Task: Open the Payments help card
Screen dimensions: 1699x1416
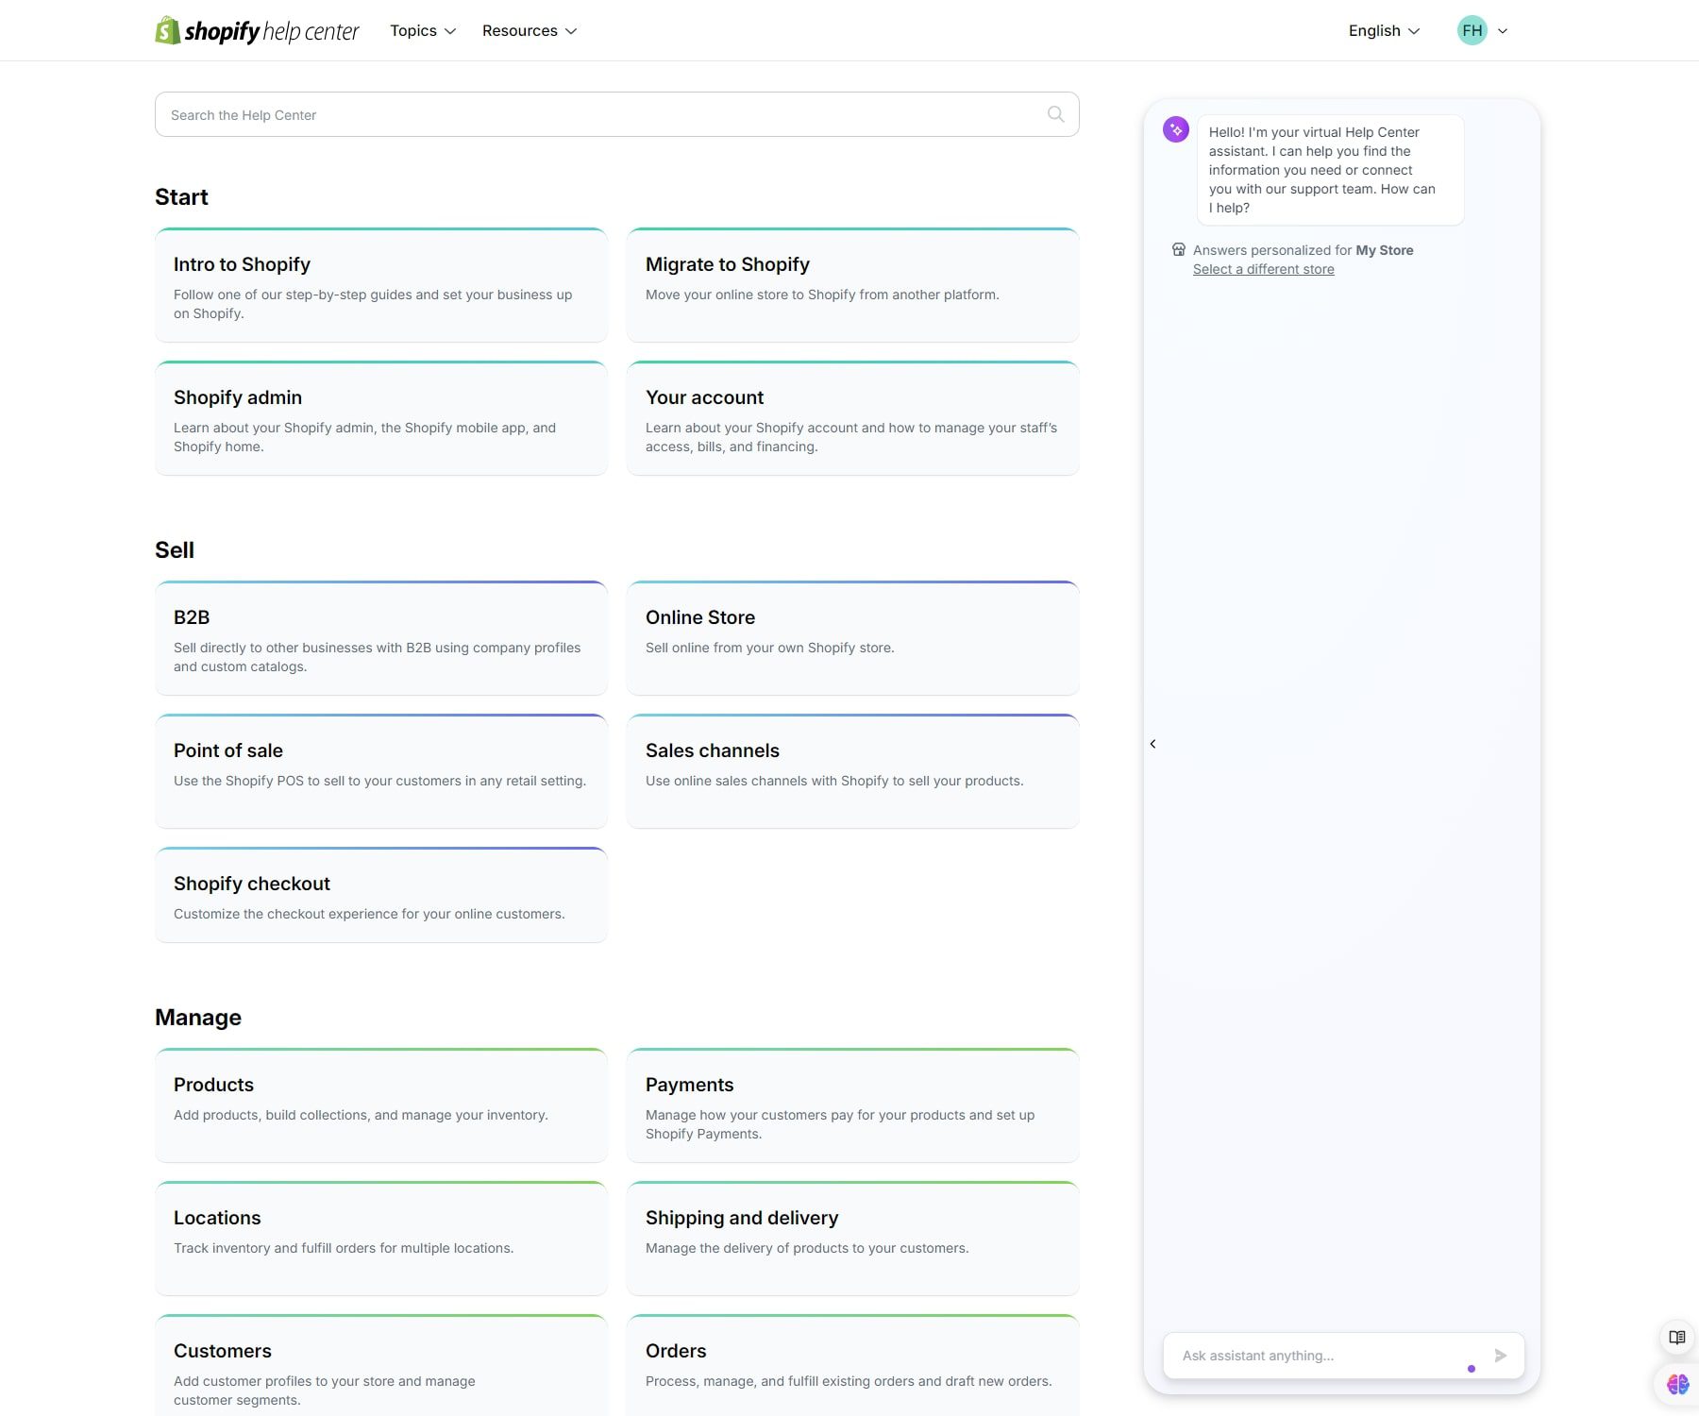Action: coord(852,1105)
